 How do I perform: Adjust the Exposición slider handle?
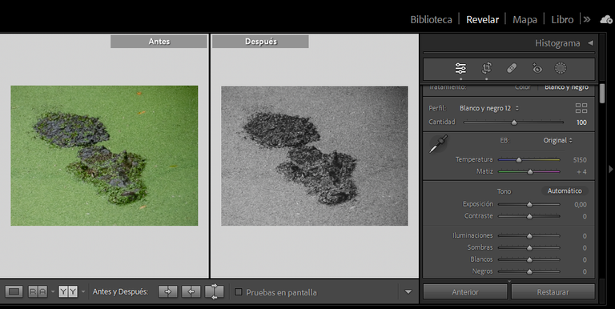point(529,204)
